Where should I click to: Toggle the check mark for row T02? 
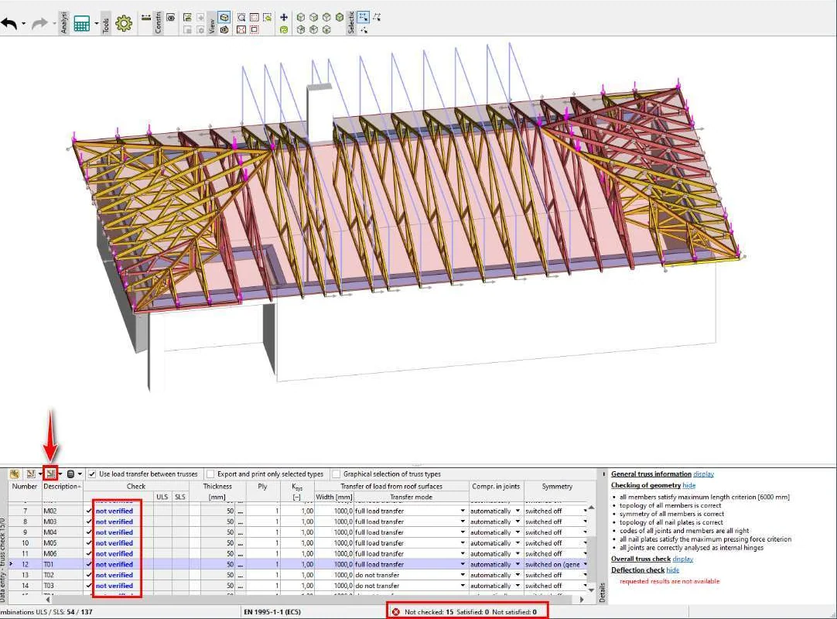click(x=89, y=575)
